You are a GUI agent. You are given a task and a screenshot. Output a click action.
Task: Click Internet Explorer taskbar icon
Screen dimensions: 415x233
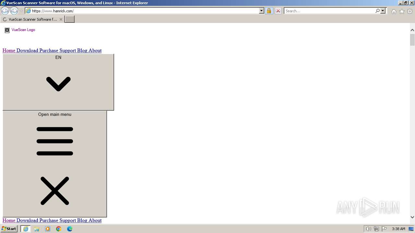[x=26, y=229]
